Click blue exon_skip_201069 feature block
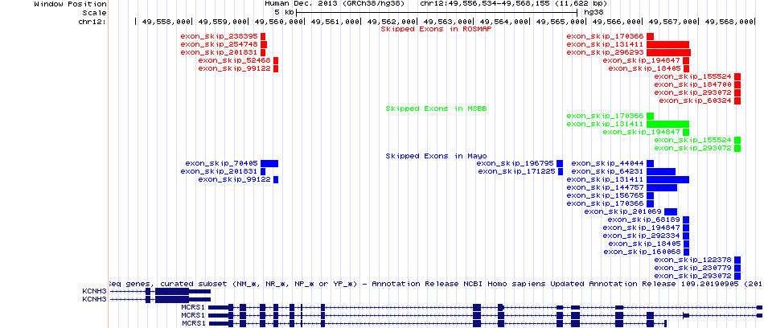Image resolution: width=764 pixels, height=328 pixels. (671, 211)
